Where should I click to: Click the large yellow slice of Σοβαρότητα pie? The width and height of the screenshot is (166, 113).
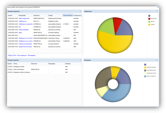click(114, 44)
